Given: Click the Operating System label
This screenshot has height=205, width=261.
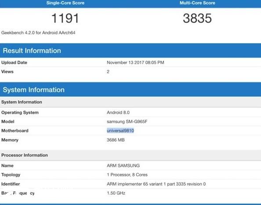Looking at the screenshot, I should click(20, 113).
